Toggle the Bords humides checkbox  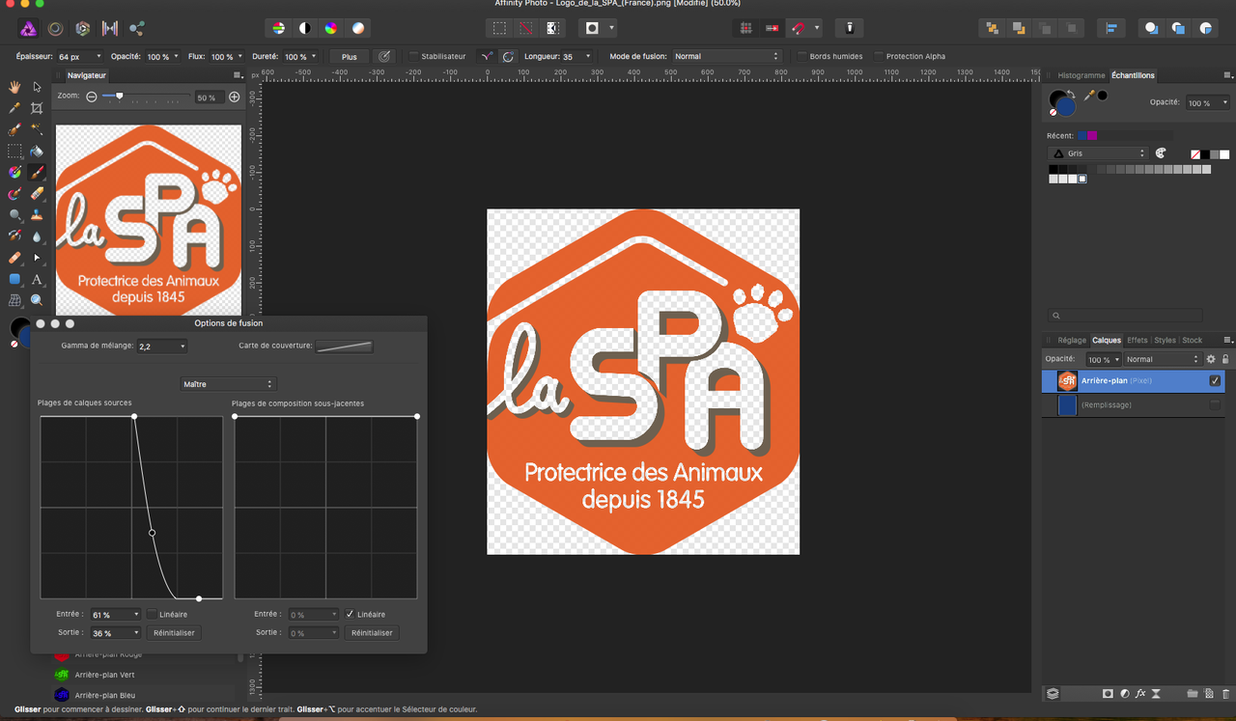(x=801, y=57)
